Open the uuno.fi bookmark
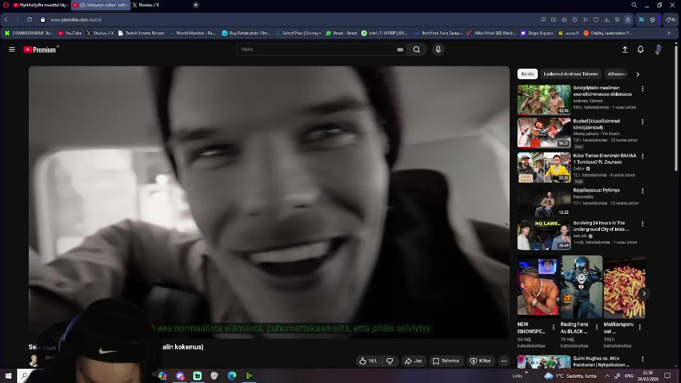This screenshot has height=383, width=681. (x=568, y=33)
